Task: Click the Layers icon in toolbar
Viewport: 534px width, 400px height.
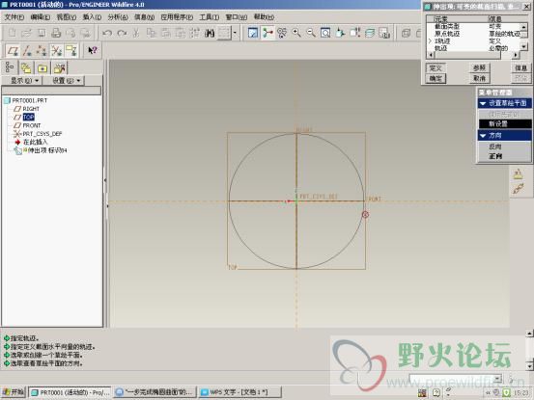Action: (370, 33)
